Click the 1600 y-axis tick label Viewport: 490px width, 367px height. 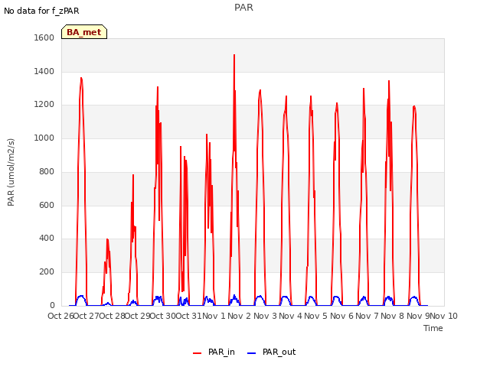44,37
